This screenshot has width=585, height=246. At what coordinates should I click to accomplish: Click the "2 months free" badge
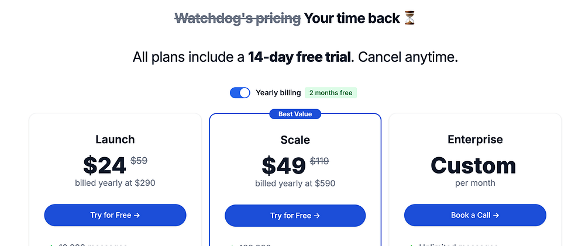tap(331, 93)
